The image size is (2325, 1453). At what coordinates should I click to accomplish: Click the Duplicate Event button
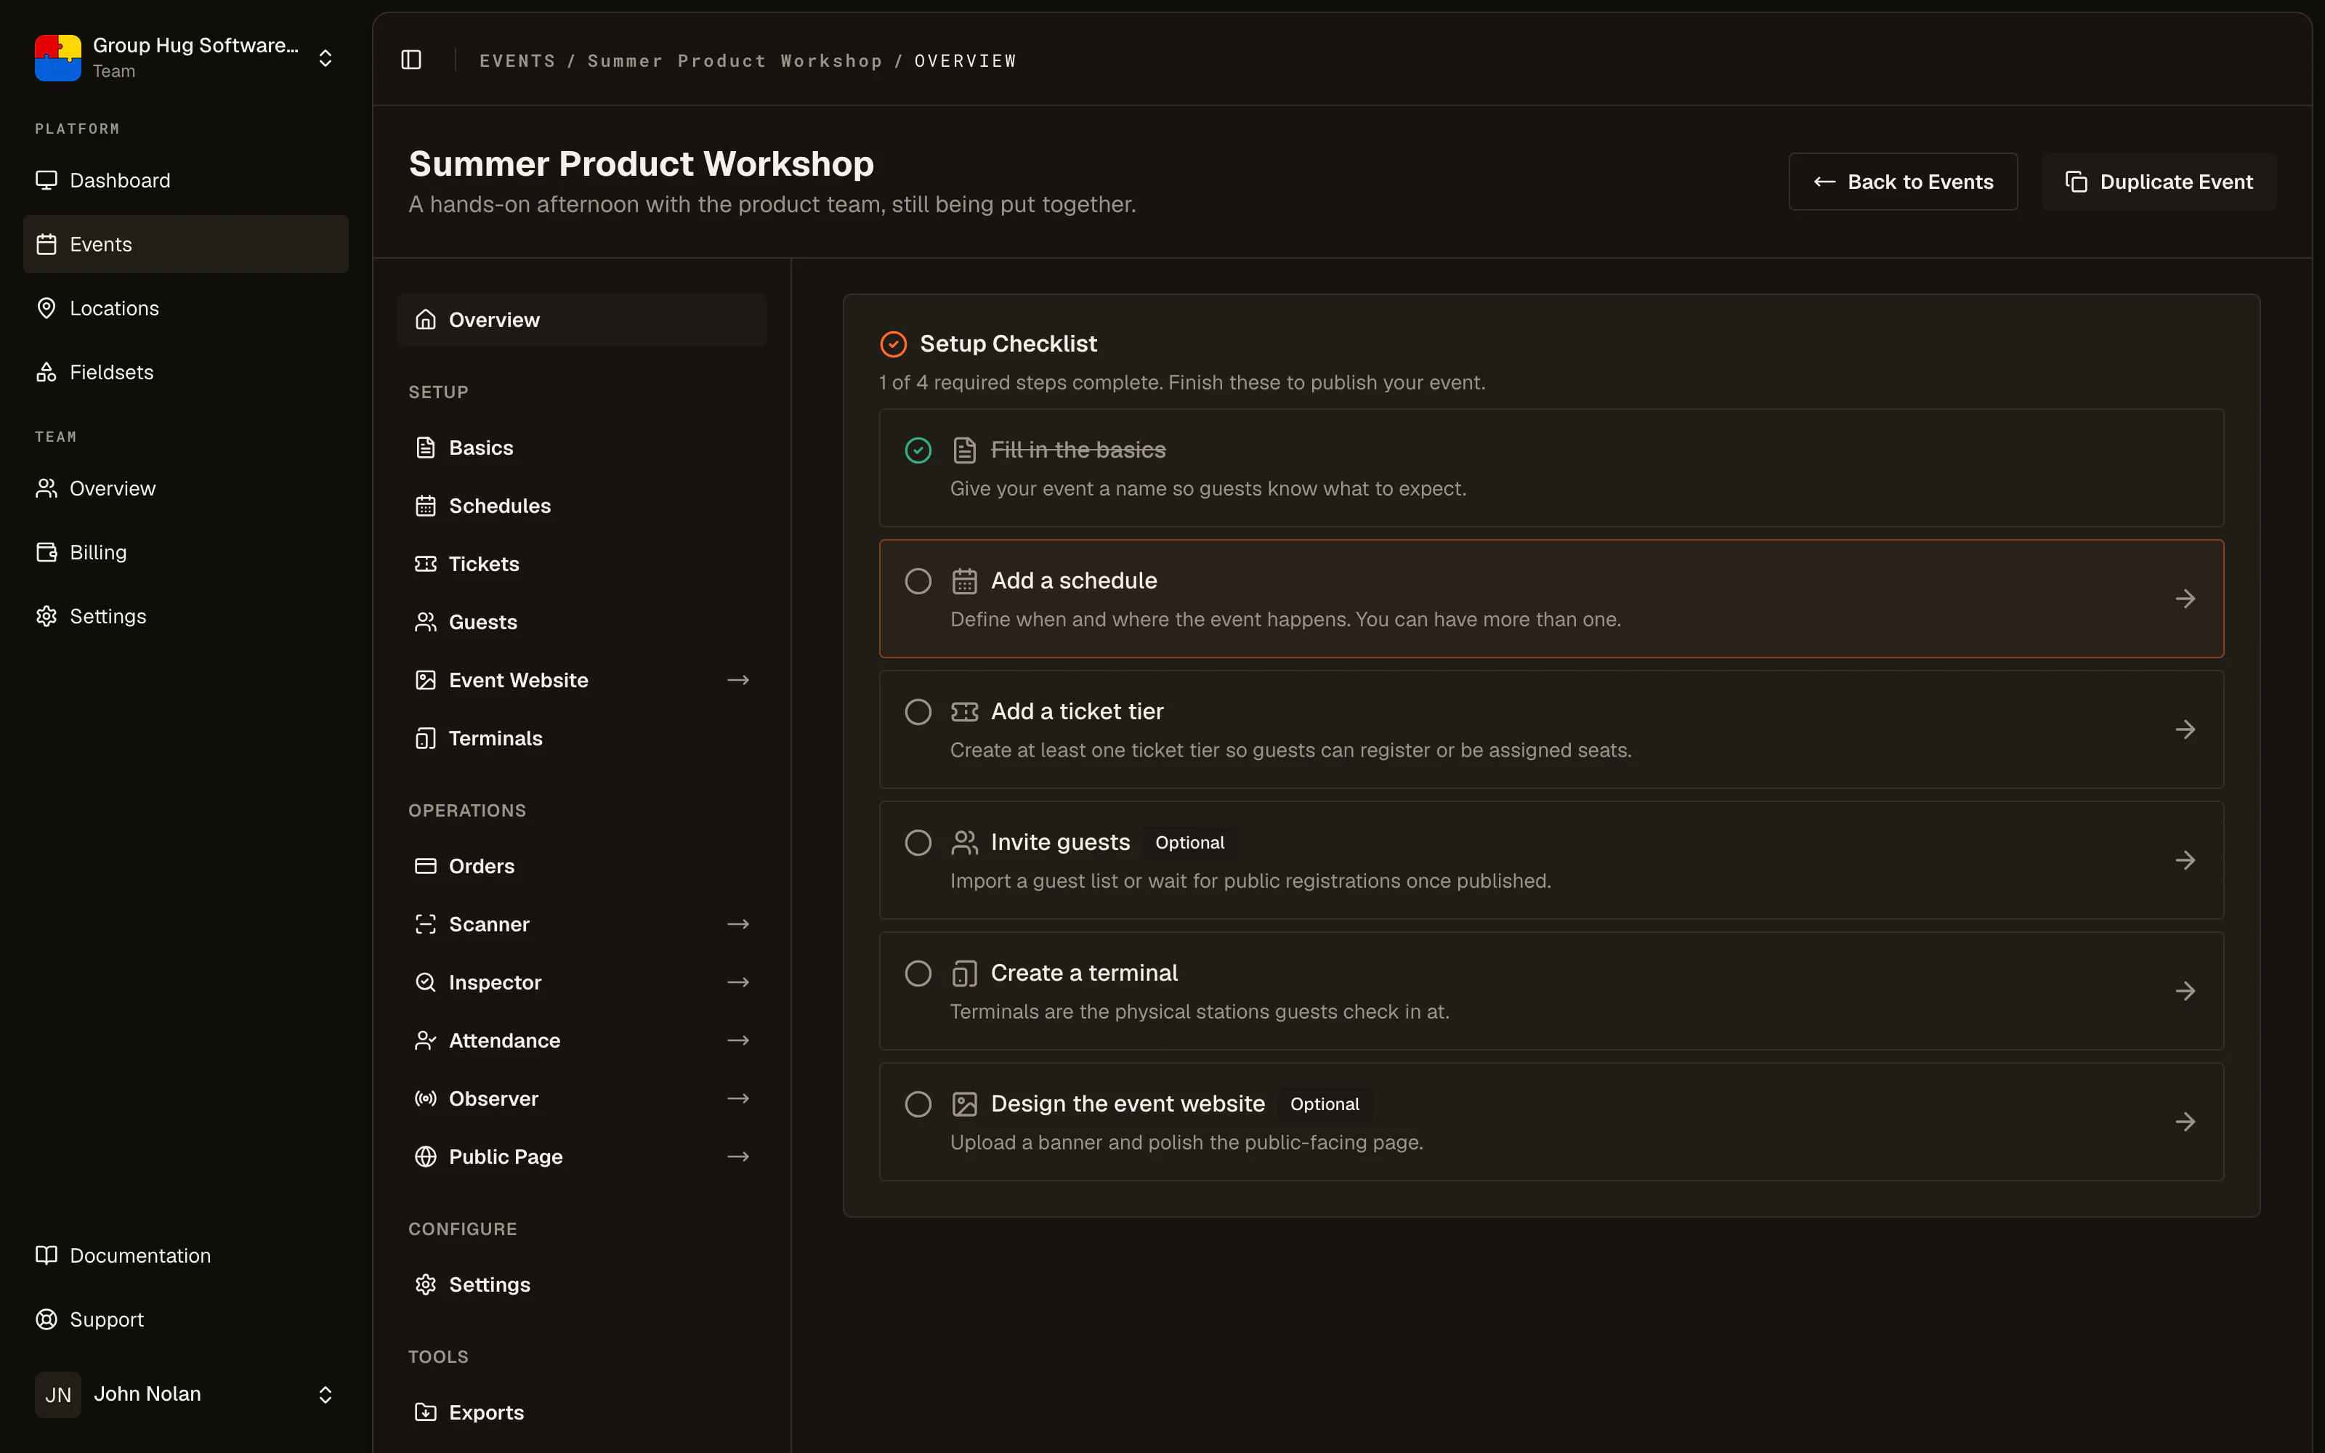click(x=2159, y=182)
